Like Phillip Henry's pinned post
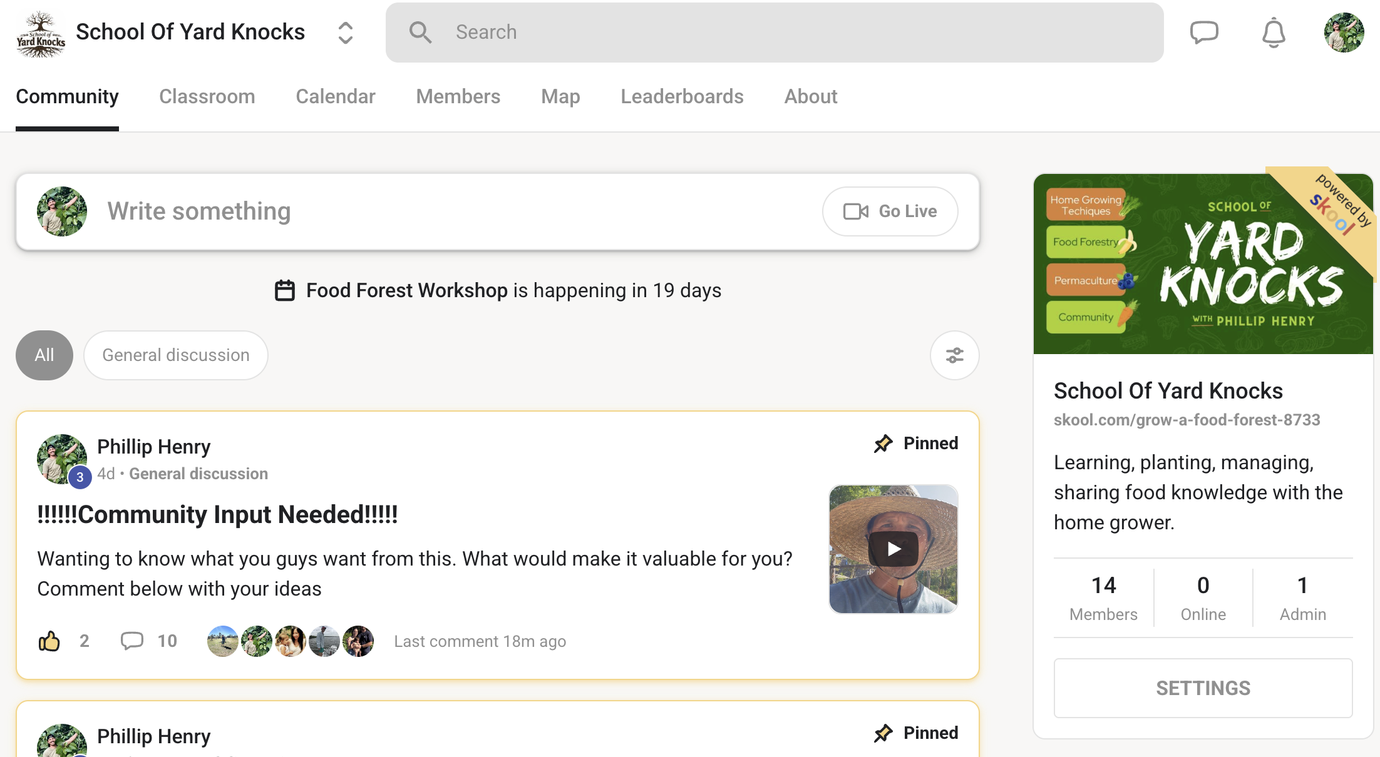 (49, 641)
